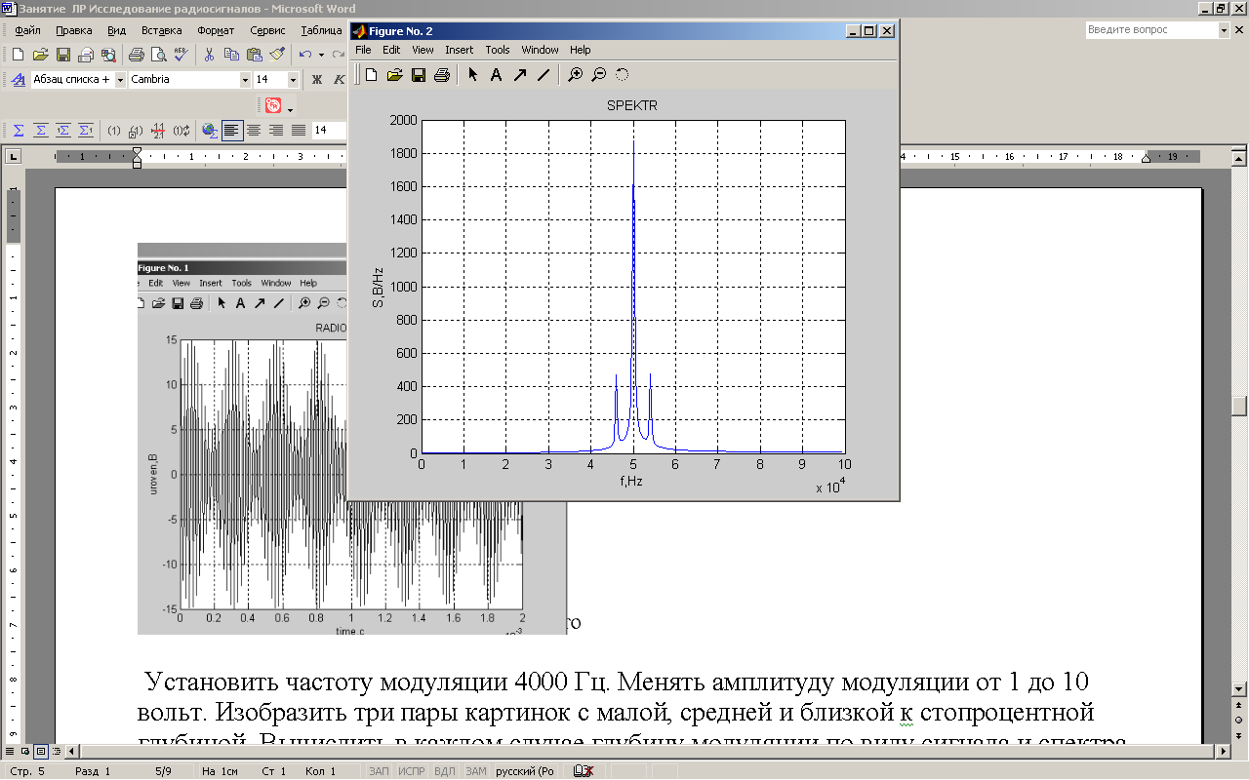
Task: Print the Word document
Action: [137, 55]
